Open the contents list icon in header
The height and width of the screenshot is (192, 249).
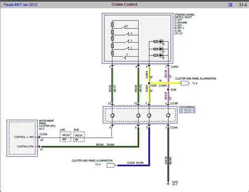point(230,5)
